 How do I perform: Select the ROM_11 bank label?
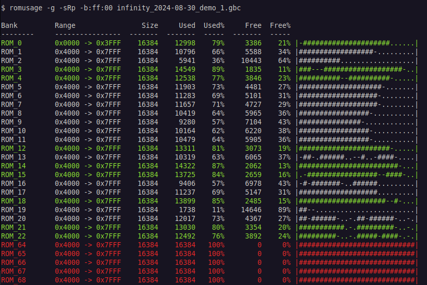tap(13, 139)
